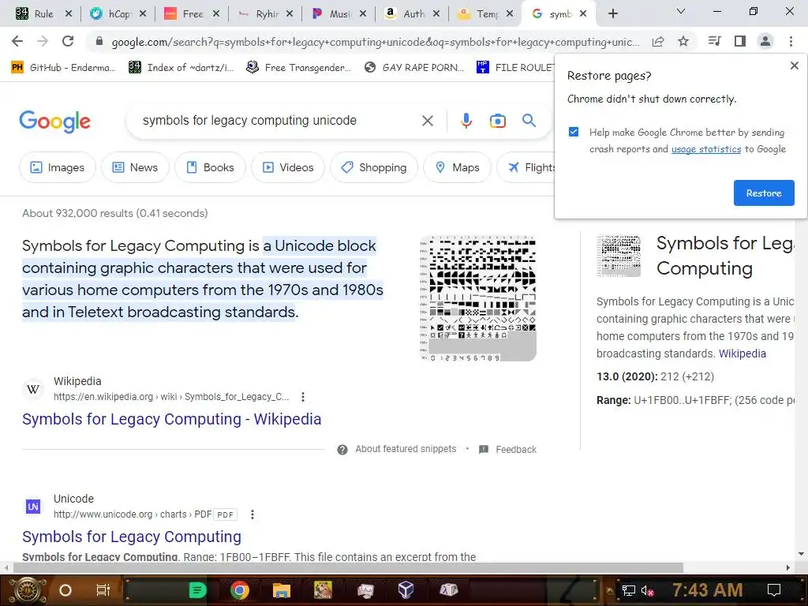This screenshot has width=808, height=606.
Task: Open knowledge panel thumbnail image
Action: click(x=619, y=256)
